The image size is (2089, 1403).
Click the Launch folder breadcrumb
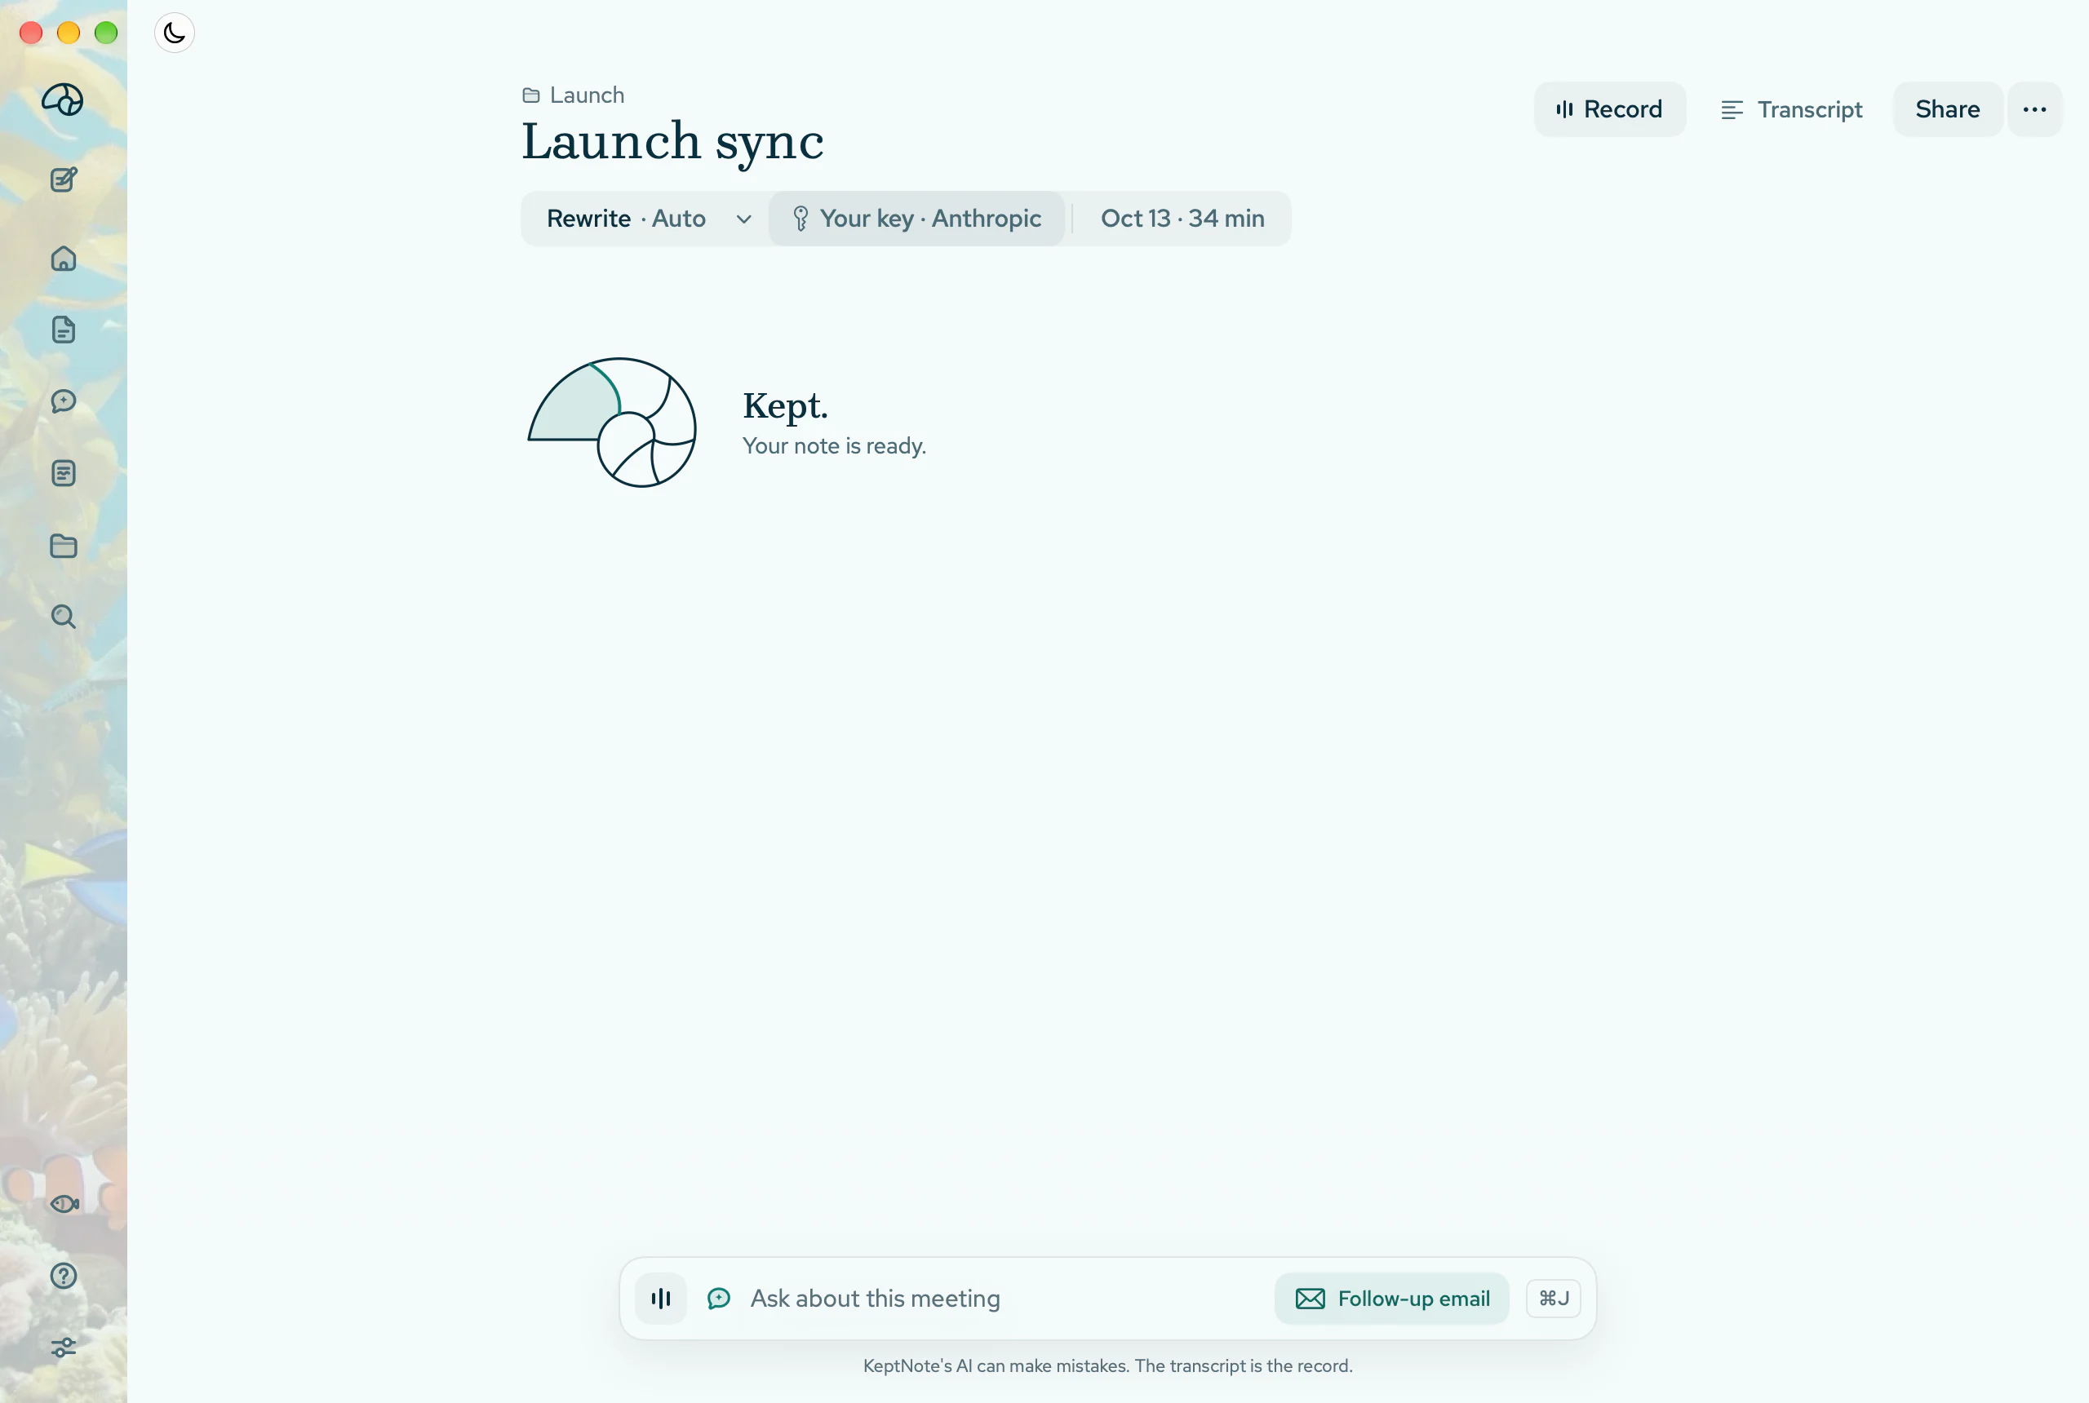tap(574, 95)
